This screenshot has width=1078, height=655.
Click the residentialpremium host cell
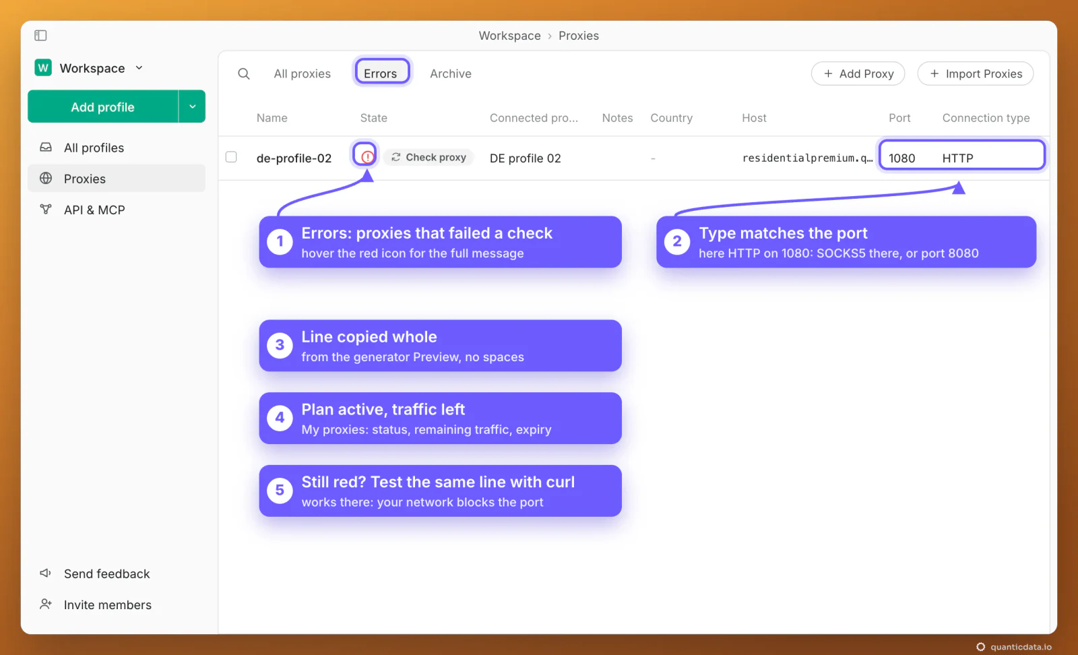click(807, 158)
